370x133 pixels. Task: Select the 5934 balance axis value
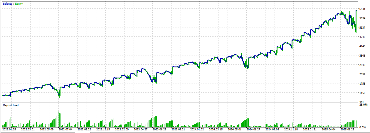coord(362,18)
